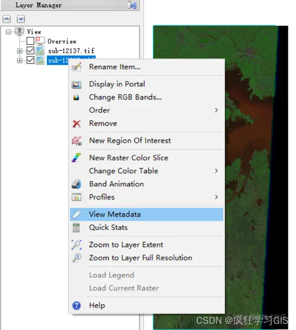Uncheck the sub-12137.tif layer checkbox
This screenshot has height=330, width=296.
[x=31, y=51]
